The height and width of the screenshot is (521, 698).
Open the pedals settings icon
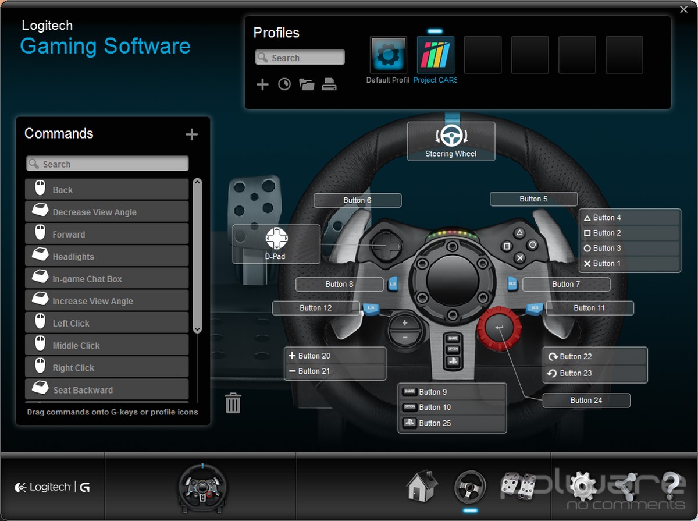pos(518,486)
